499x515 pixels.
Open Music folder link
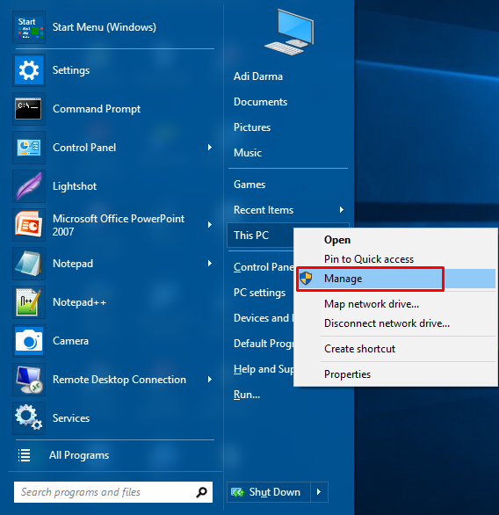pos(248,153)
